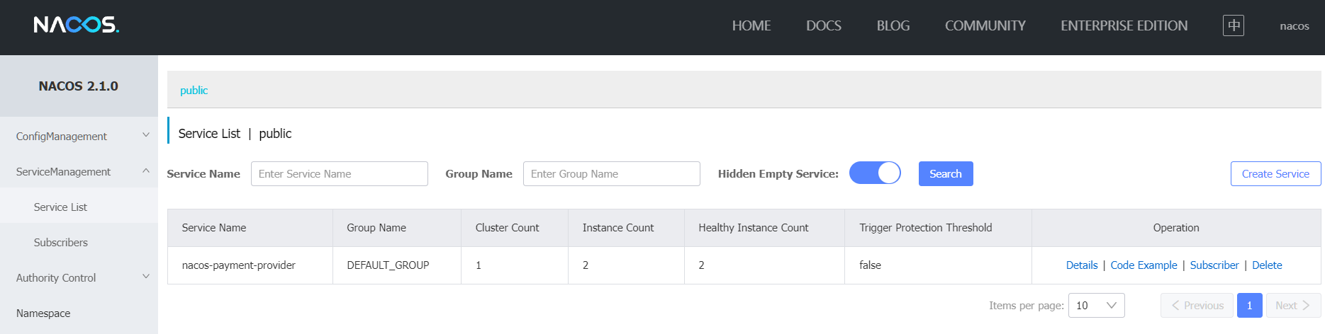The width and height of the screenshot is (1325, 334).
Task: Expand the Authority Control chevron
Action: (146, 277)
